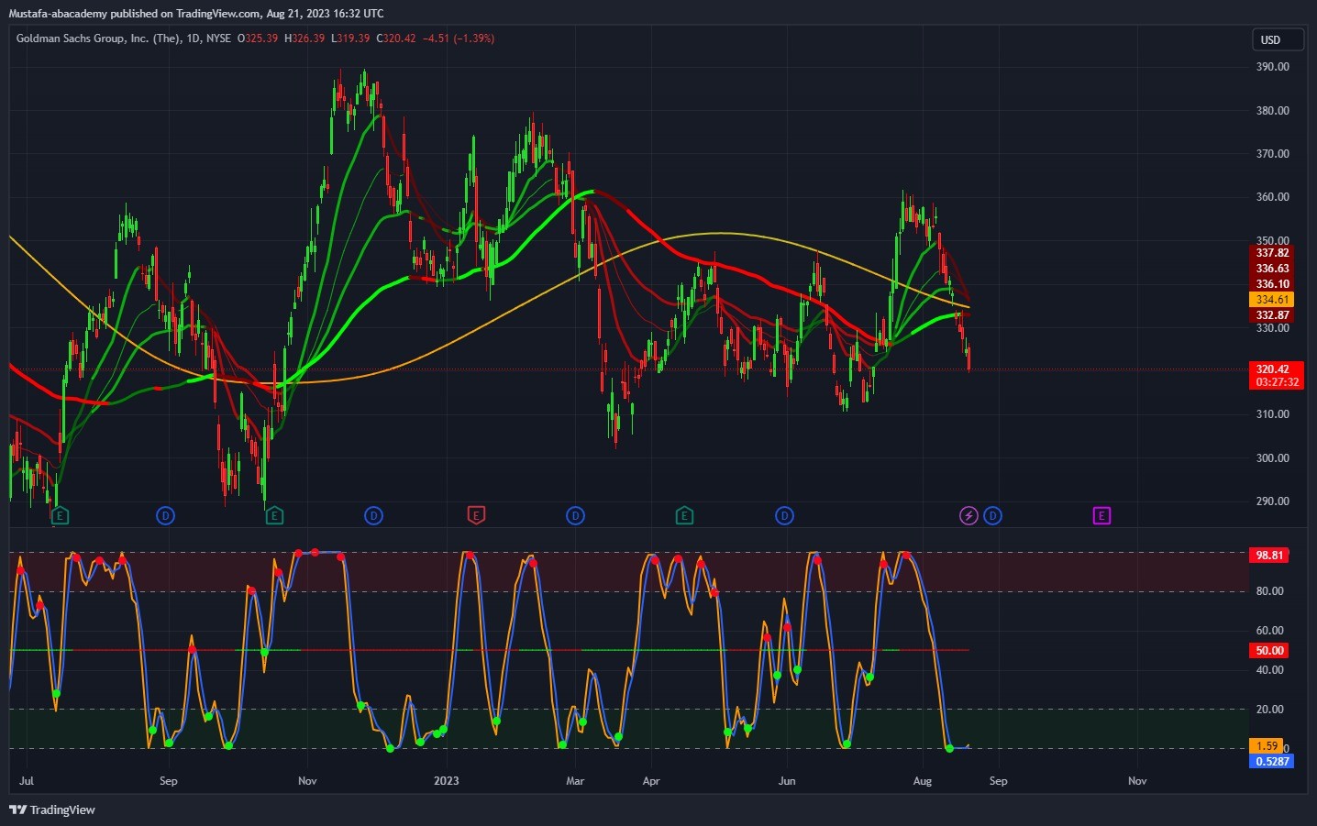The width and height of the screenshot is (1317, 826).
Task: Click the 310.00 price axis label
Action: point(1273,414)
